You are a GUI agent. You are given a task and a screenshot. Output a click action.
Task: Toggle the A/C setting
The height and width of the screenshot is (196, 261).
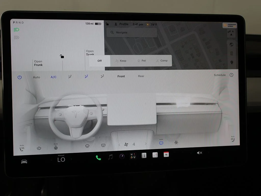tap(54, 77)
